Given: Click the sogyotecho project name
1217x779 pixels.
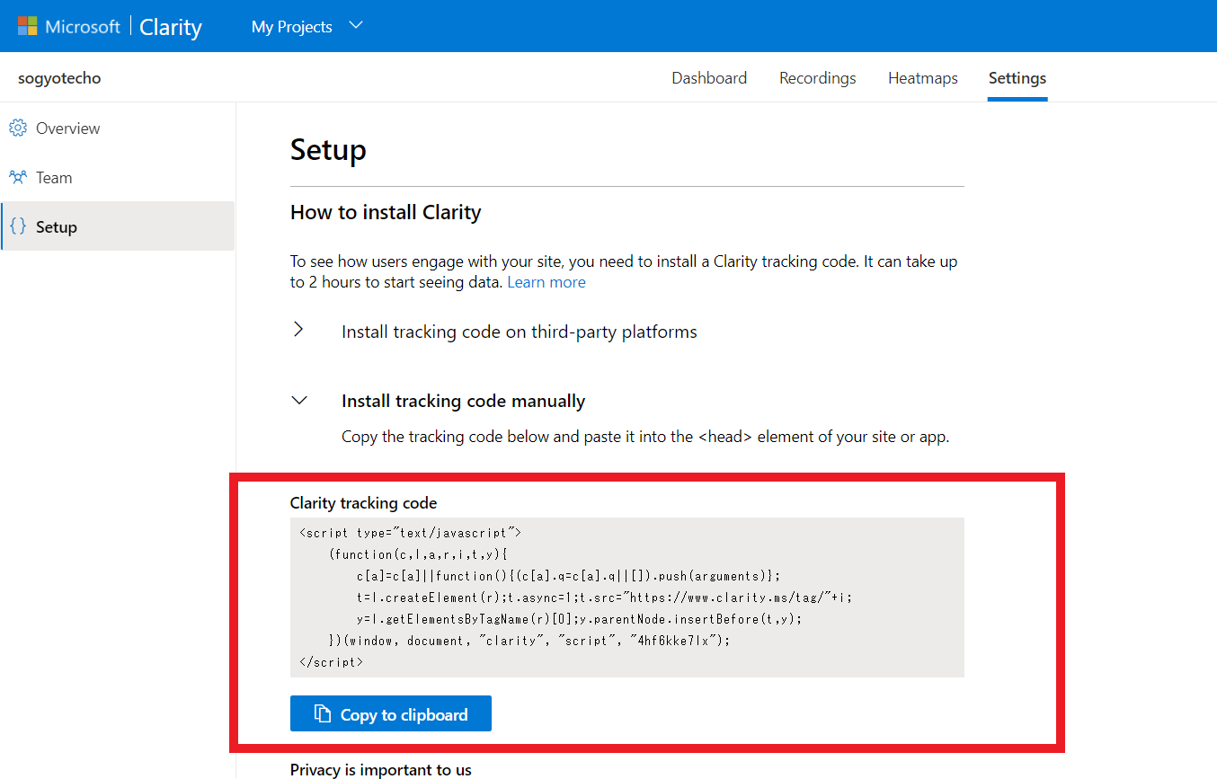Looking at the screenshot, I should [x=59, y=78].
